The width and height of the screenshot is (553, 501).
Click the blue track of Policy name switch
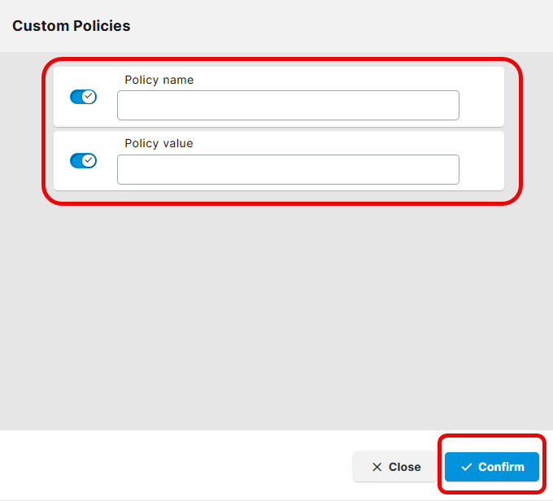[76, 97]
